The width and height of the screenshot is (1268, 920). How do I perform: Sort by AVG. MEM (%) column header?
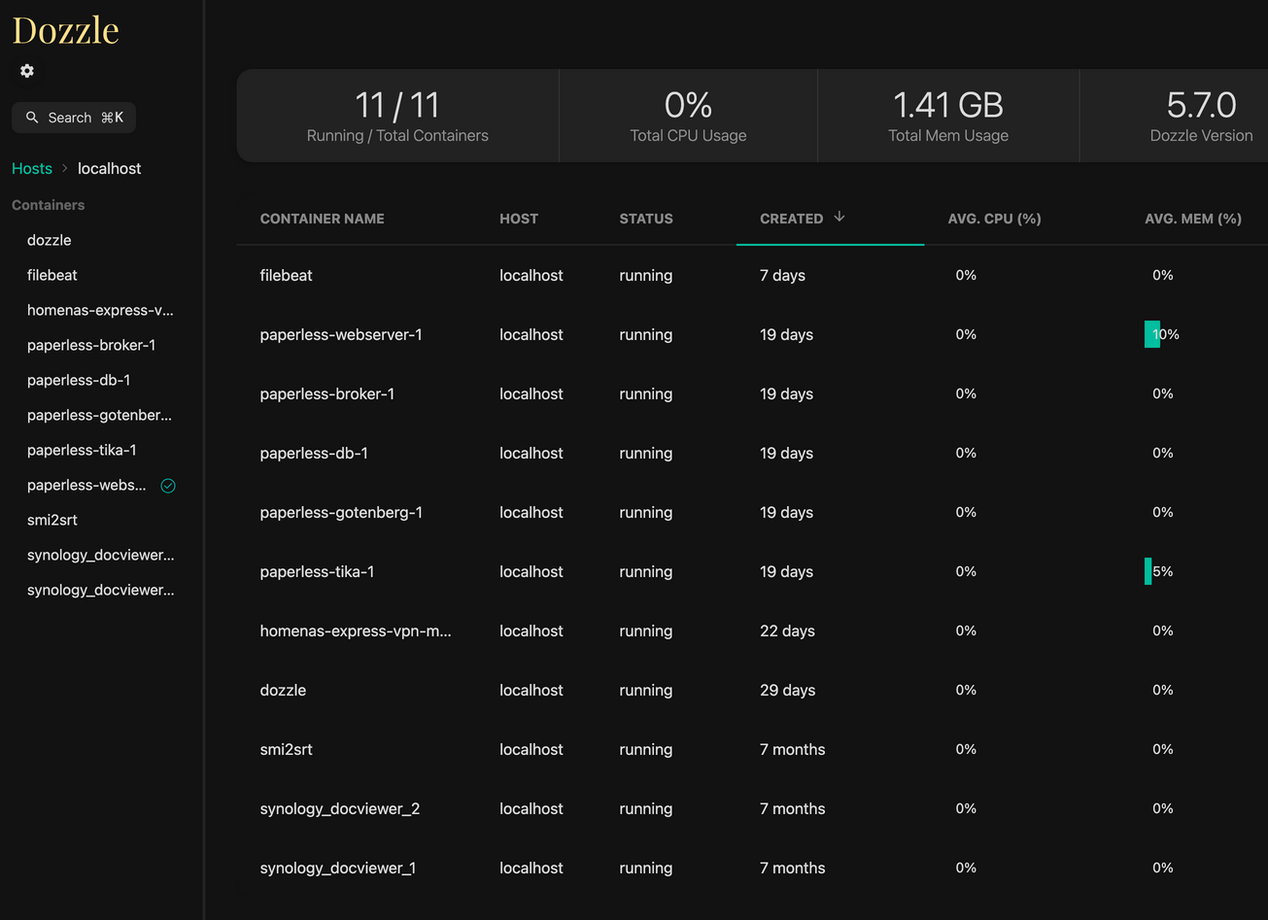tap(1193, 219)
